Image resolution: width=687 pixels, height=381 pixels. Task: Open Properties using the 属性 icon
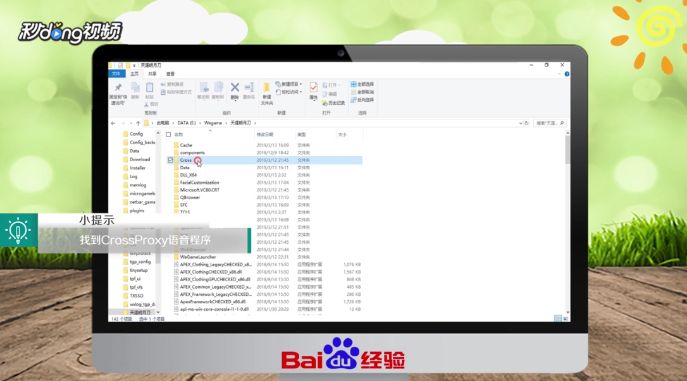point(313,92)
